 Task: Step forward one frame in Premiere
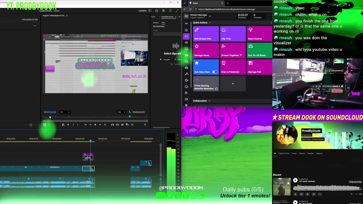(100, 125)
